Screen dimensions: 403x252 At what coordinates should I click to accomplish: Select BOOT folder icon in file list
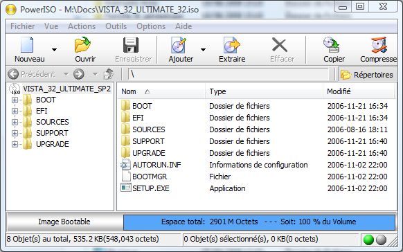pyautogui.click(x=125, y=106)
